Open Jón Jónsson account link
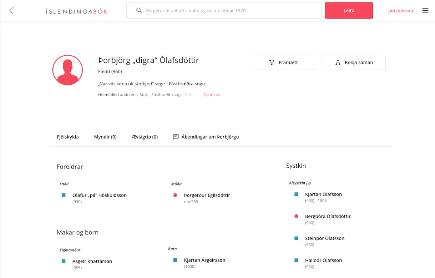Screen dimensions: 435x278 click(400, 11)
